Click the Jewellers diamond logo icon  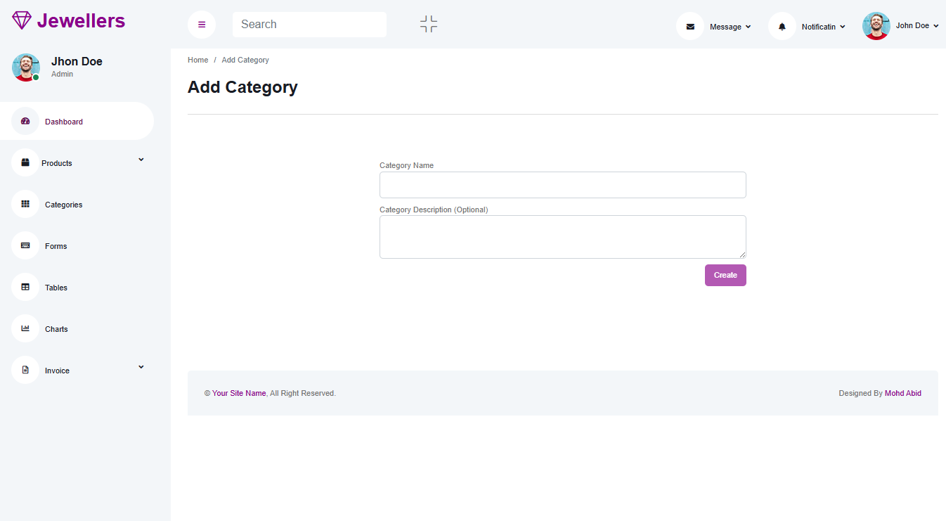(22, 20)
